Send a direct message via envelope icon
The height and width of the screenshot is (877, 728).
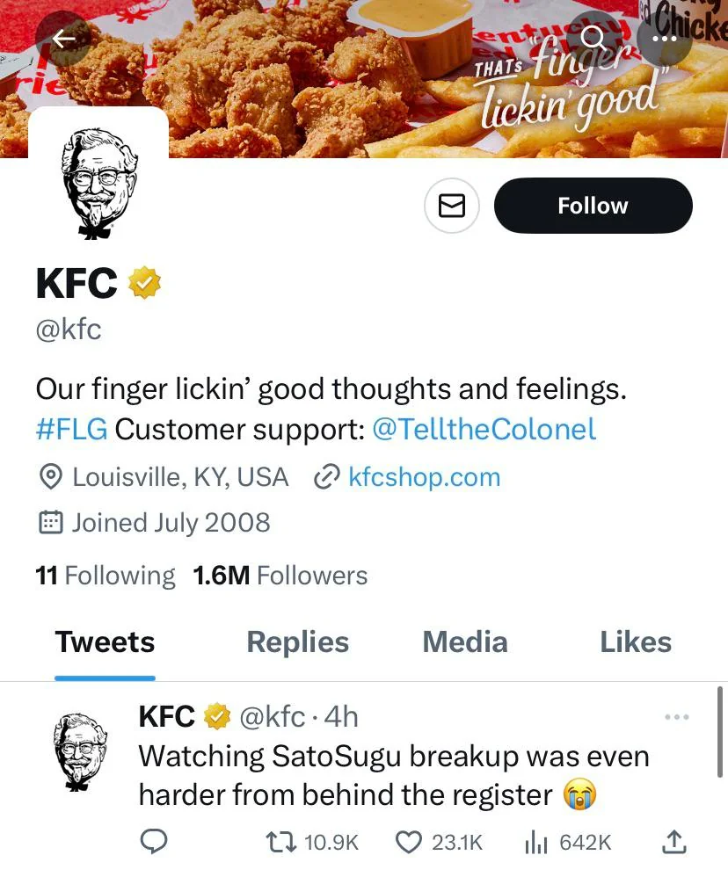[x=451, y=207]
